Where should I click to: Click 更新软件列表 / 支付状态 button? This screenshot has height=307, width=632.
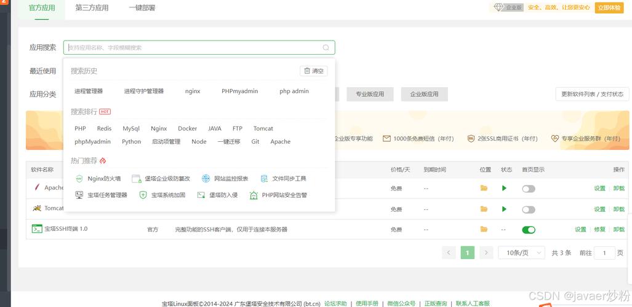592,94
